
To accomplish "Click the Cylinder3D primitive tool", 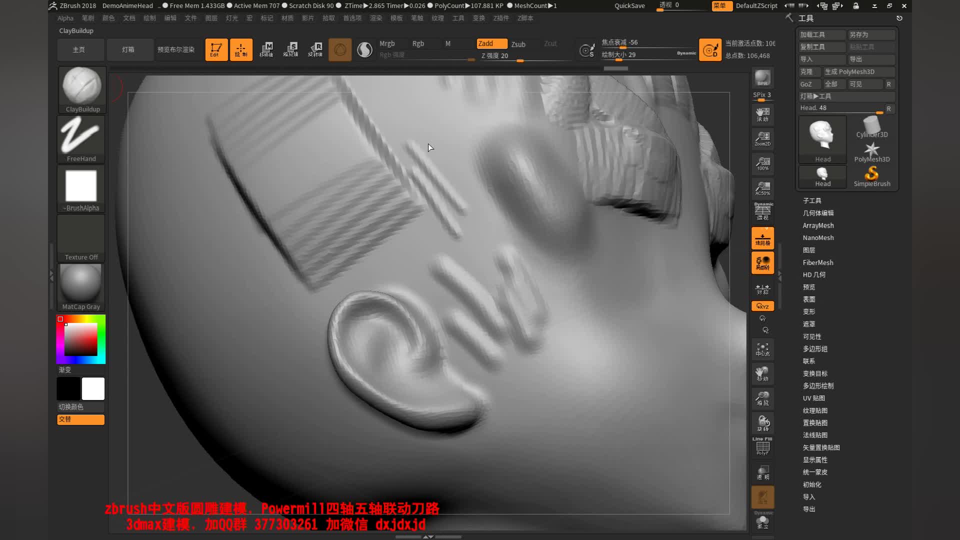I will point(872,126).
